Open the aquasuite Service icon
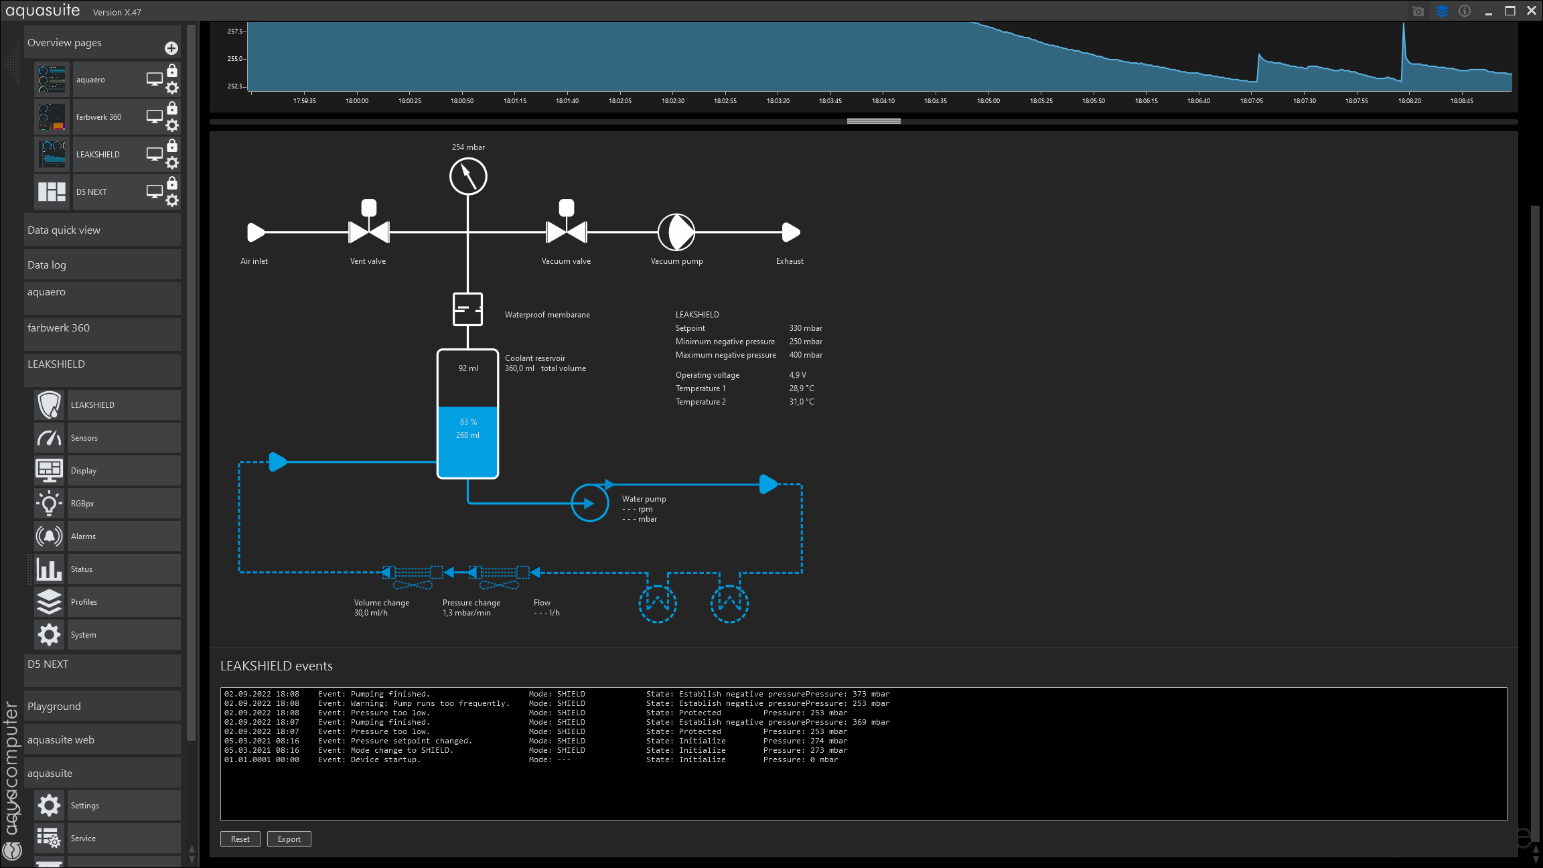This screenshot has width=1543, height=868. click(50, 839)
